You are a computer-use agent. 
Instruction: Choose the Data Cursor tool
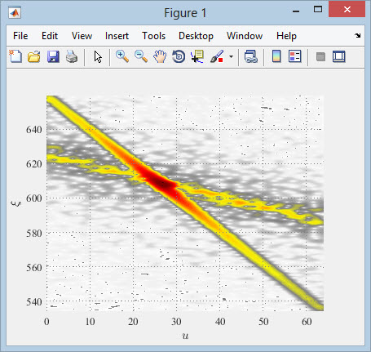(197, 56)
